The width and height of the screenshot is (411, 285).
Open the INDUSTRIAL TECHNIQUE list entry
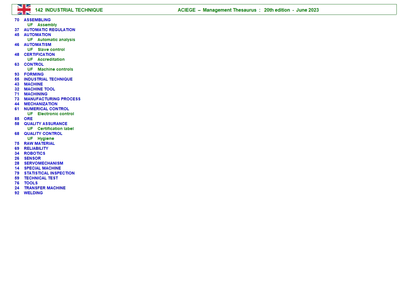click(x=48, y=79)
